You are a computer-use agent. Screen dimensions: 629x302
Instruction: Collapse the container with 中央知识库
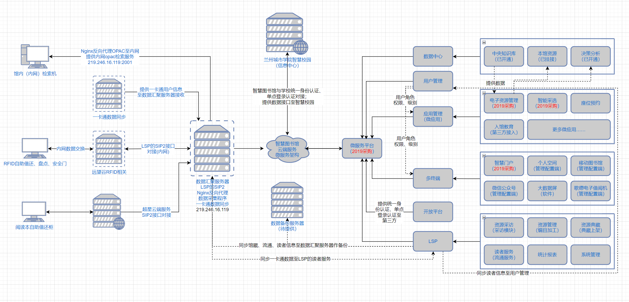pyautogui.click(x=484, y=43)
